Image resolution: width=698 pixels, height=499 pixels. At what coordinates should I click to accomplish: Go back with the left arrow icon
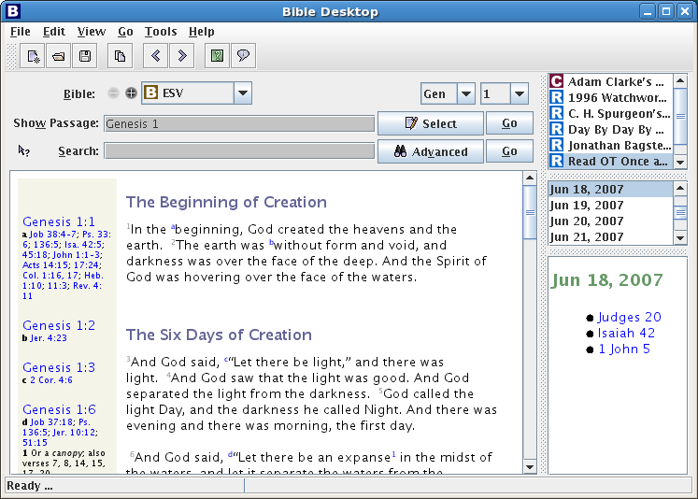[155, 56]
